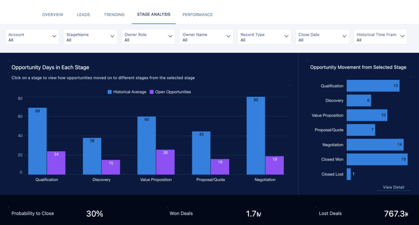Select the purple Value Proposition bar
419x225 pixels.
tap(165, 162)
